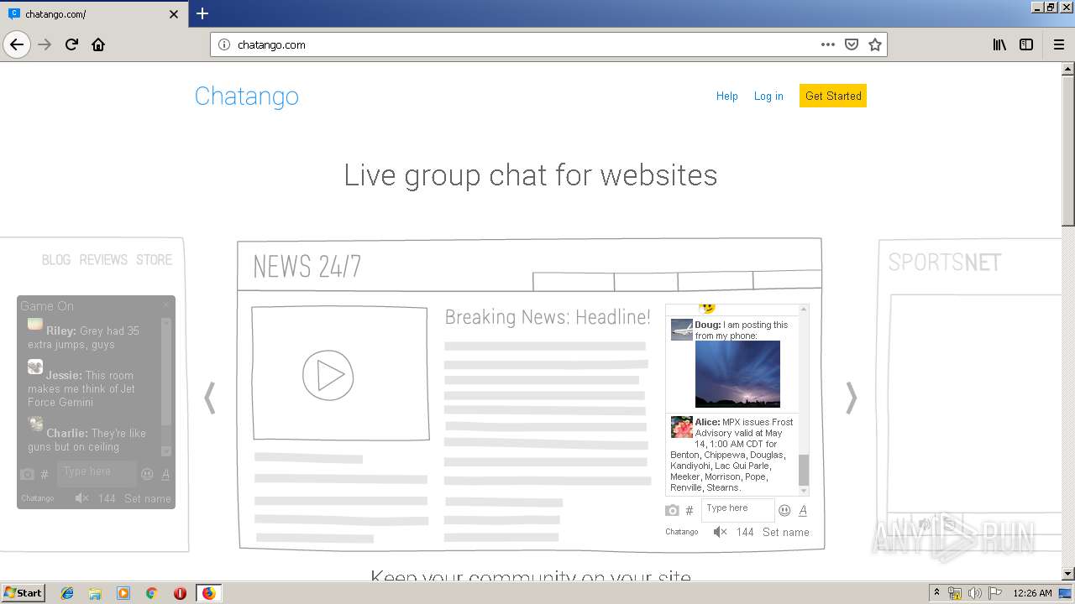
Task: Go to the Firefox home page
Action: coord(98,44)
